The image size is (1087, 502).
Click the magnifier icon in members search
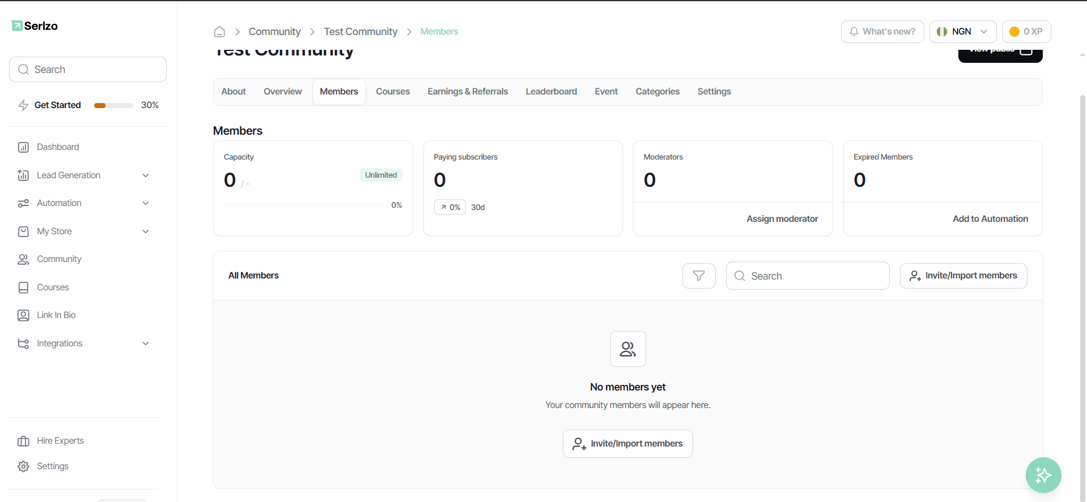[740, 276]
